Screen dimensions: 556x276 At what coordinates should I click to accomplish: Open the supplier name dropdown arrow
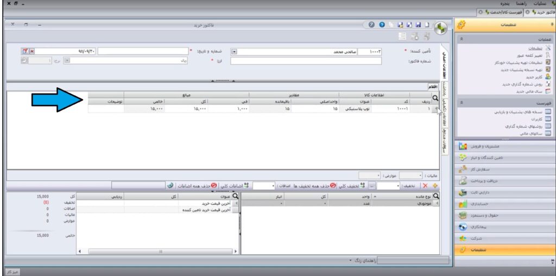tap(234, 52)
